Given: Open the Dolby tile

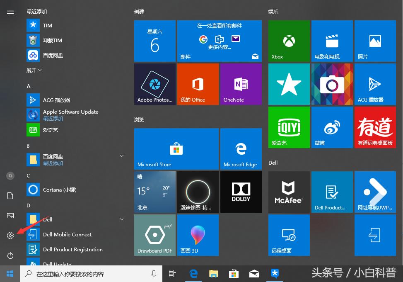Looking at the screenshot, I should (241, 192).
